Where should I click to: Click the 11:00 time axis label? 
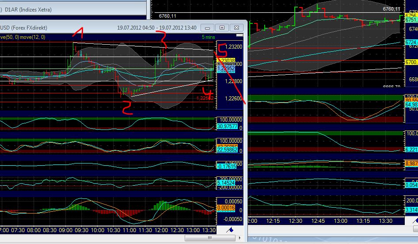(129, 230)
